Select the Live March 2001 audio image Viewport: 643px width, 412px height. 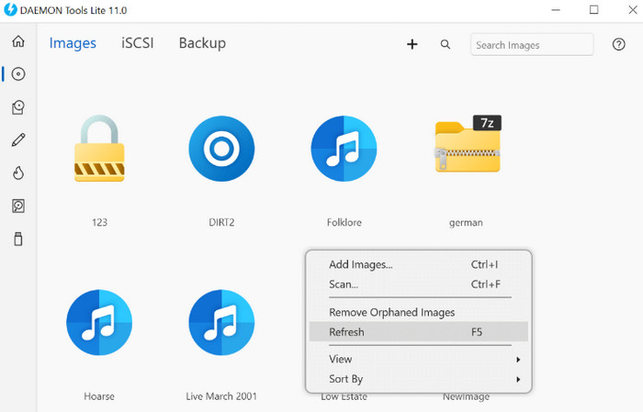point(221,322)
